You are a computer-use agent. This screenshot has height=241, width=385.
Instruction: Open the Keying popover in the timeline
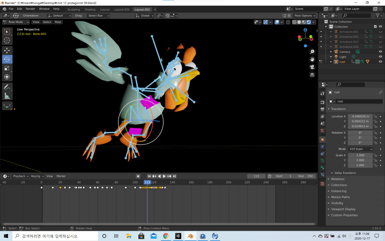tap(37, 176)
